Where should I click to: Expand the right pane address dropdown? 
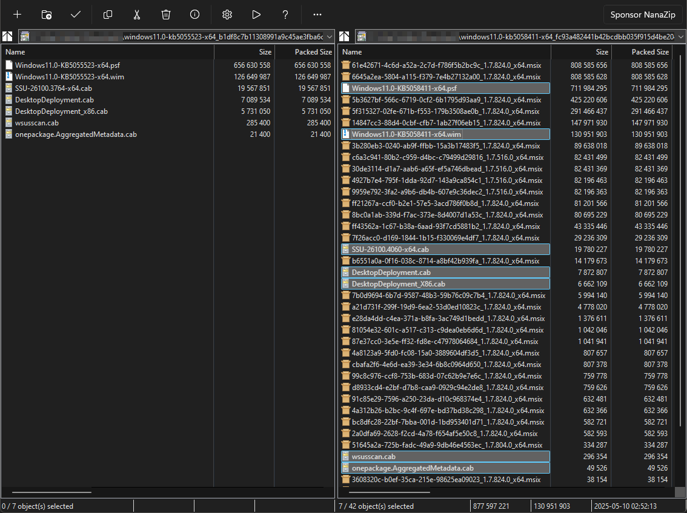(681, 37)
